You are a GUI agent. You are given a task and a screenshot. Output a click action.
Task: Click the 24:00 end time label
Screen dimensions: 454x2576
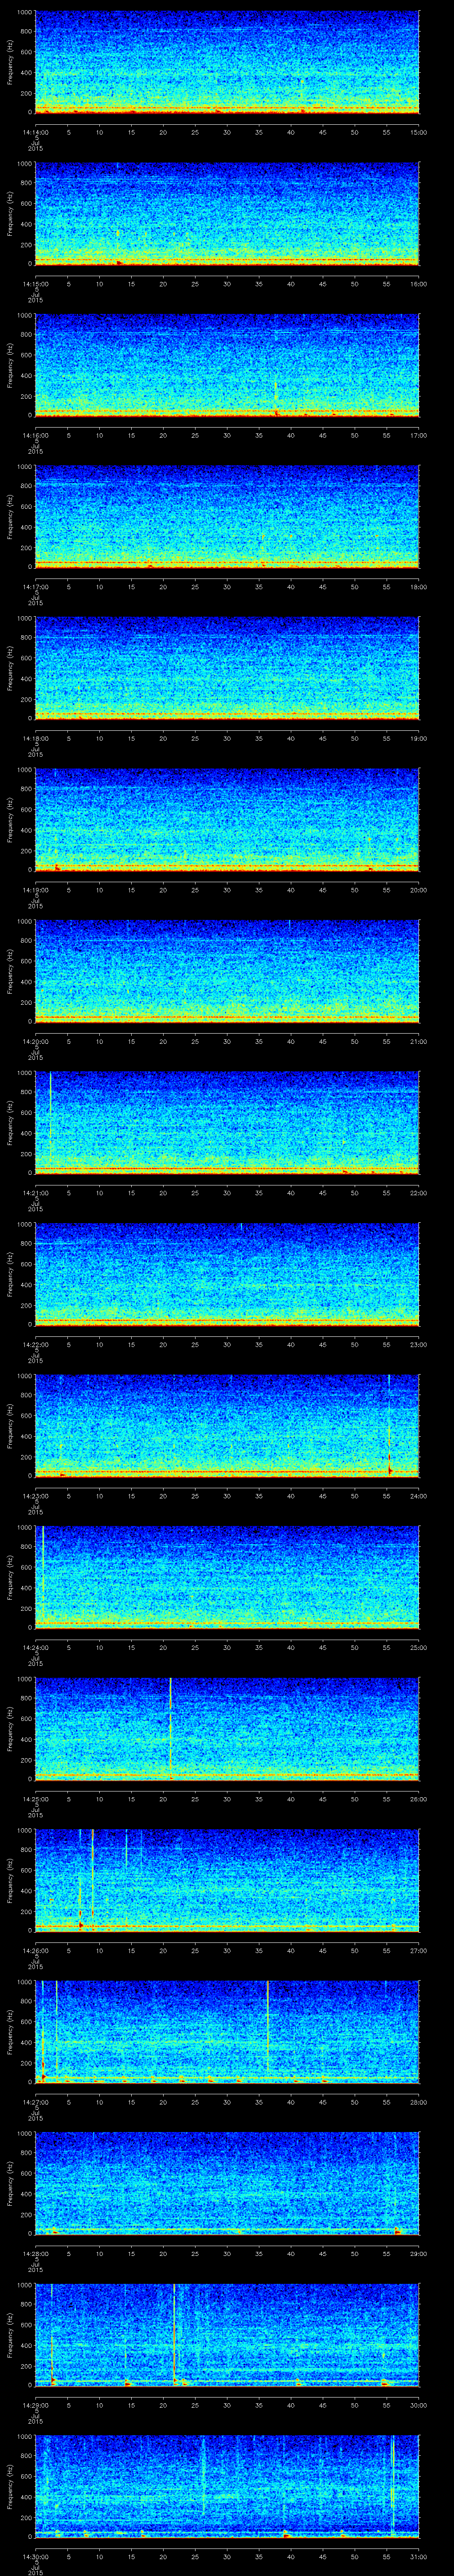pos(418,1495)
